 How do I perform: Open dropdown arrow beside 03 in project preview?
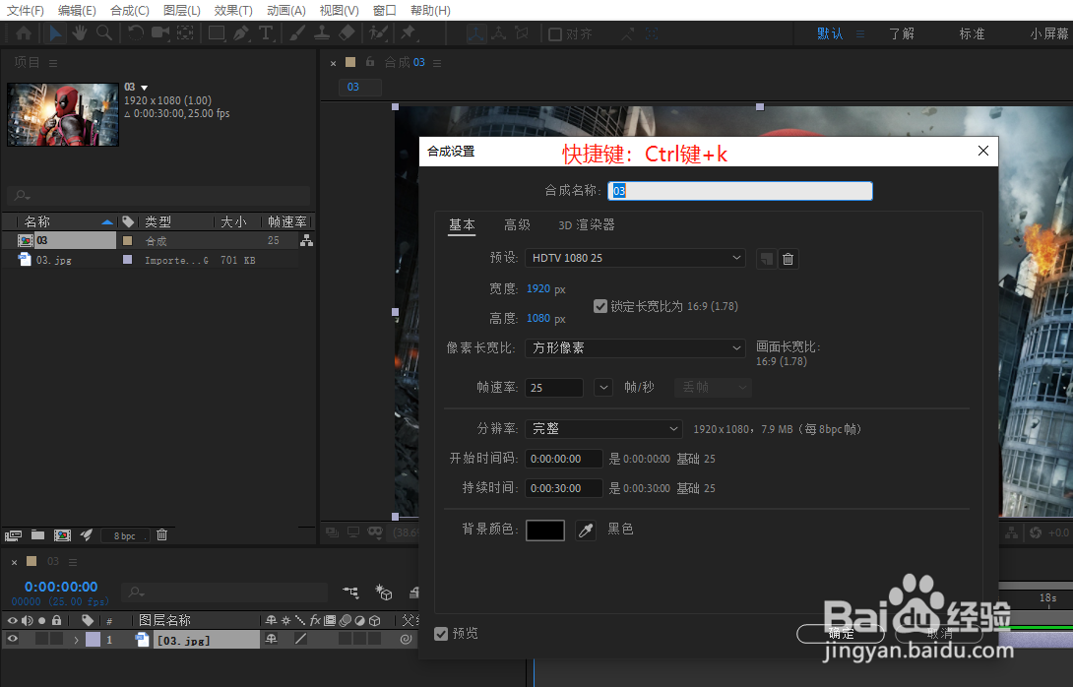coord(145,88)
